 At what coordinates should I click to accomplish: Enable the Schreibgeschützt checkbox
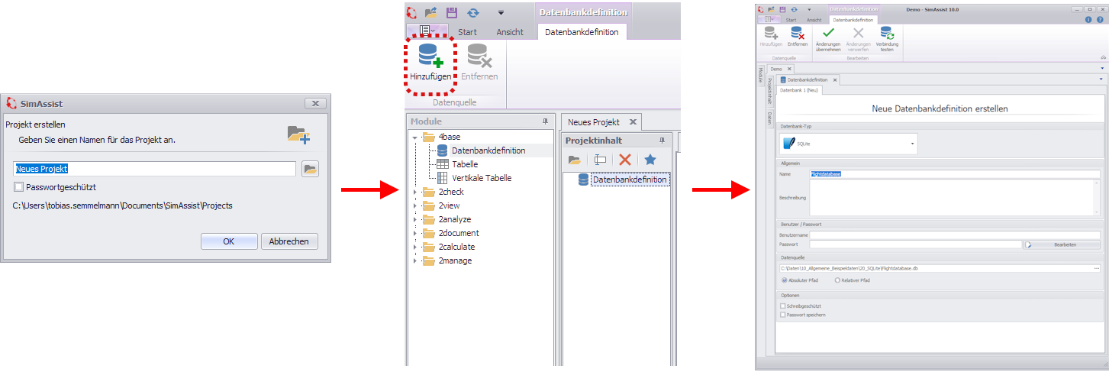tap(782, 306)
